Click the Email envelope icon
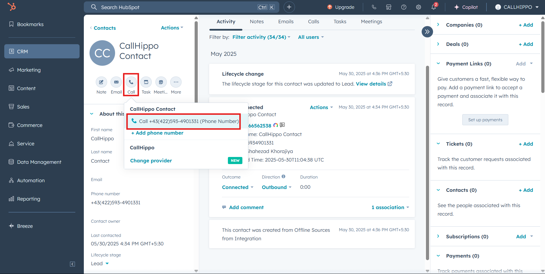Screen dimensions: 545x274 (116, 82)
